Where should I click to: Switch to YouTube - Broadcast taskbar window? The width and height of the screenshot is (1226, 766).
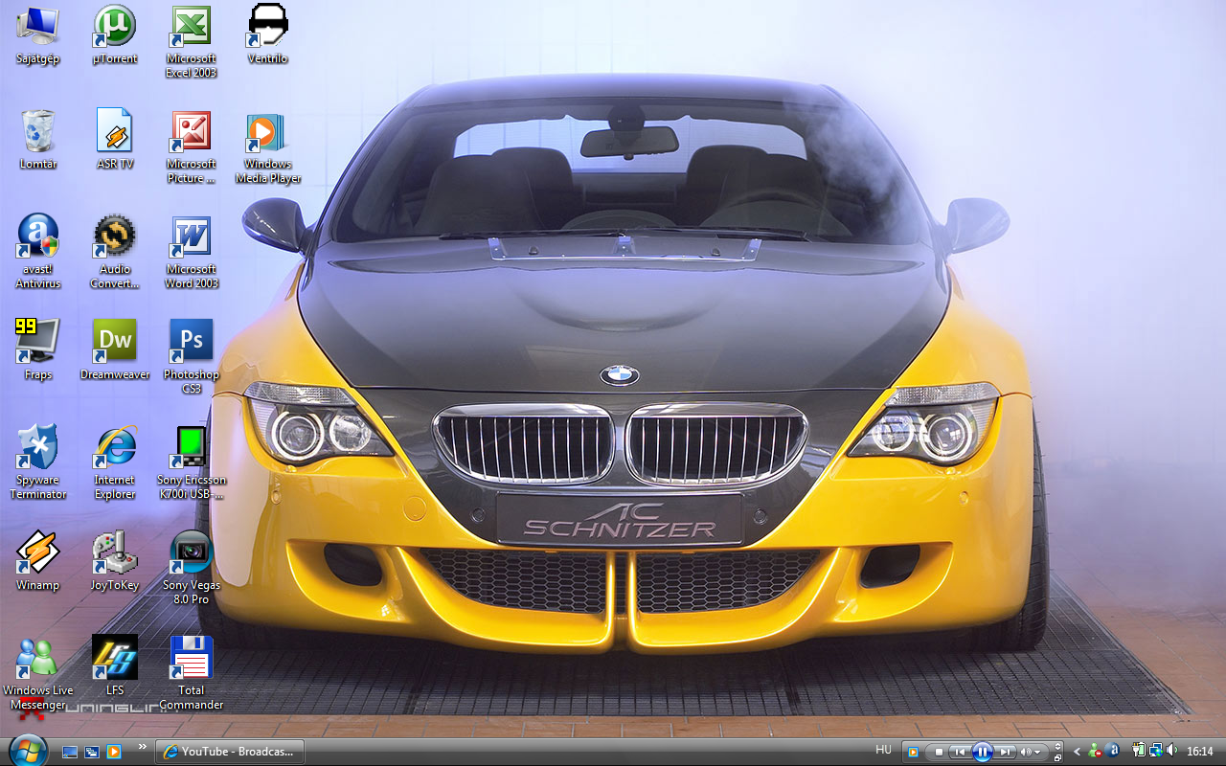coord(230,752)
